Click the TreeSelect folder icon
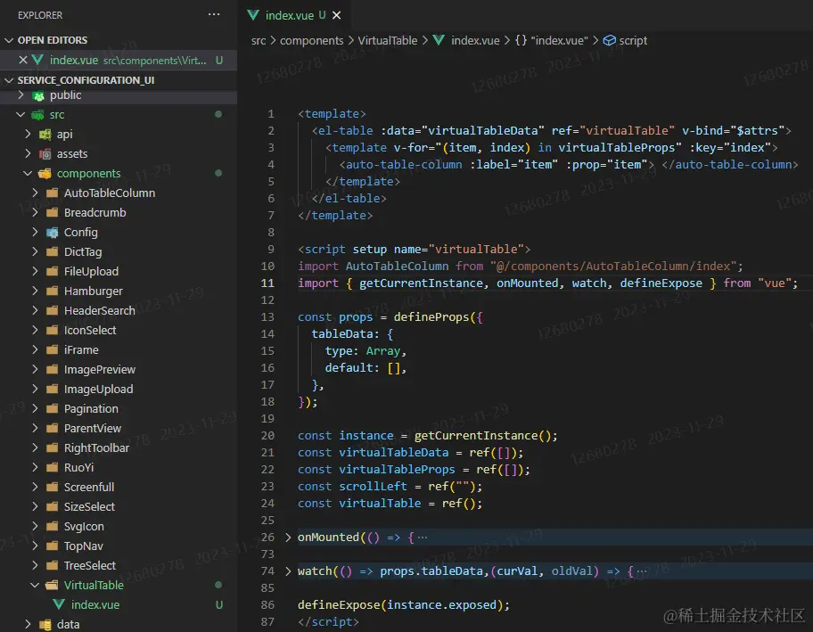The height and width of the screenshot is (632, 813). pos(52,565)
